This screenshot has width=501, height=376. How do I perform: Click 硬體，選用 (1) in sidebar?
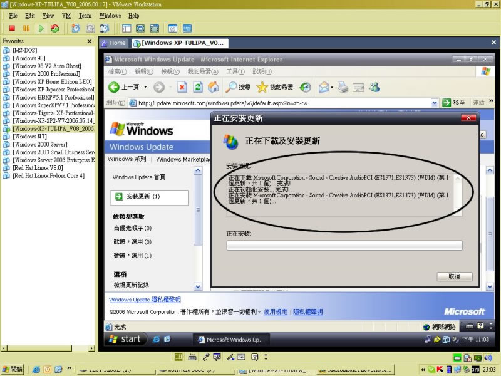pyautogui.click(x=133, y=255)
